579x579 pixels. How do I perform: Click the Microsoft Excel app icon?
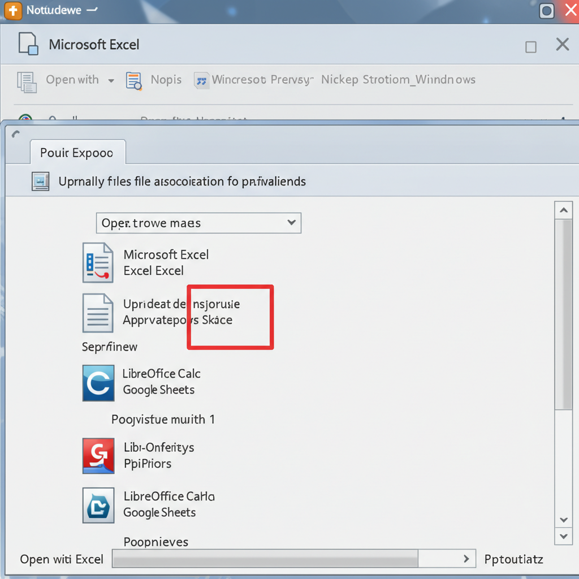(98, 262)
